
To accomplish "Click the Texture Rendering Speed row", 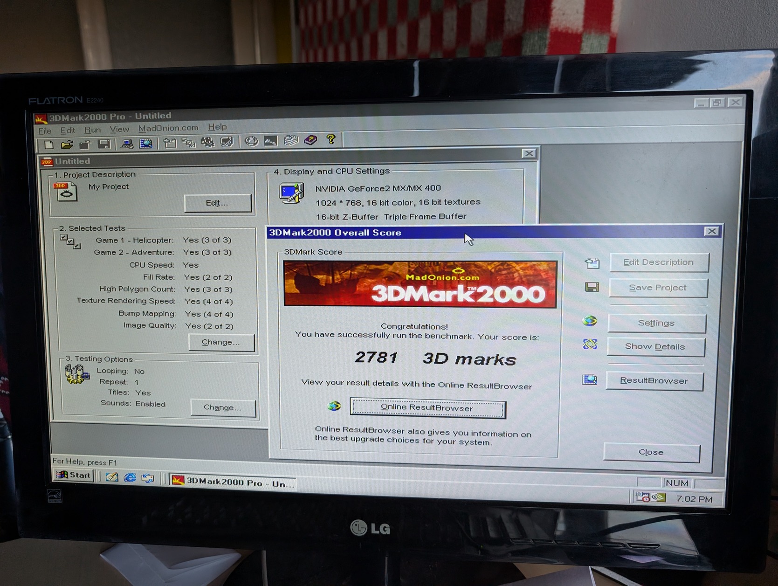I will [154, 302].
